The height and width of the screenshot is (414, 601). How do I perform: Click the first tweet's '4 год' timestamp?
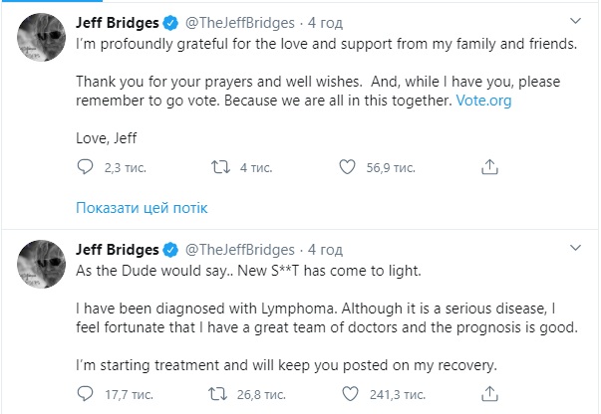pyautogui.click(x=324, y=21)
